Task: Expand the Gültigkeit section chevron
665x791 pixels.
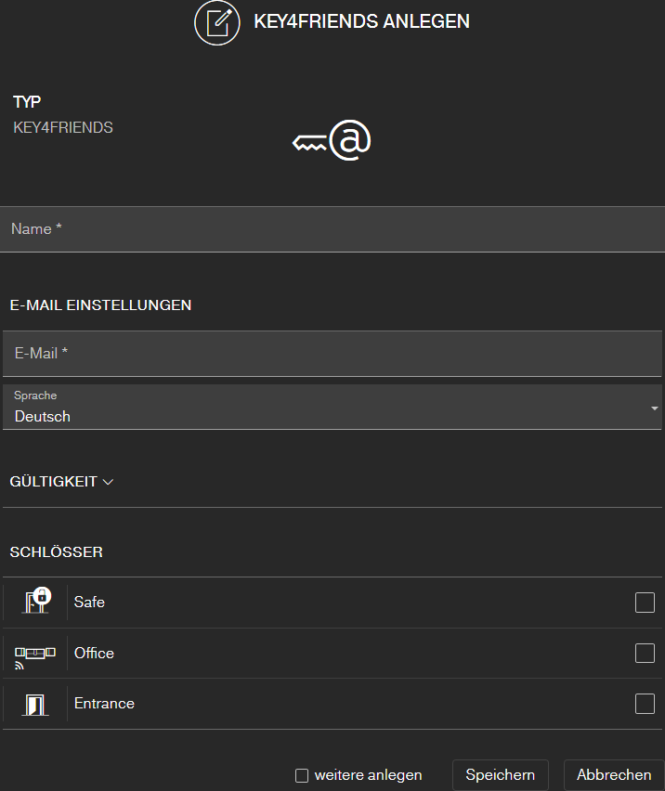Action: point(108,482)
